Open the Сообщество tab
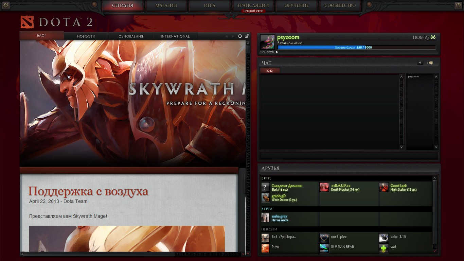Image resolution: width=464 pixels, height=261 pixels. click(340, 5)
